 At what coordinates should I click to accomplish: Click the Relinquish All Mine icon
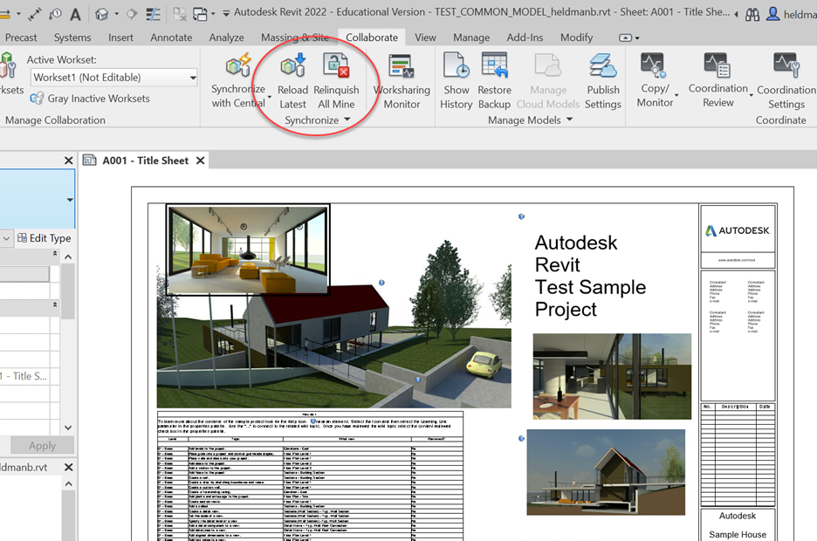(336, 65)
